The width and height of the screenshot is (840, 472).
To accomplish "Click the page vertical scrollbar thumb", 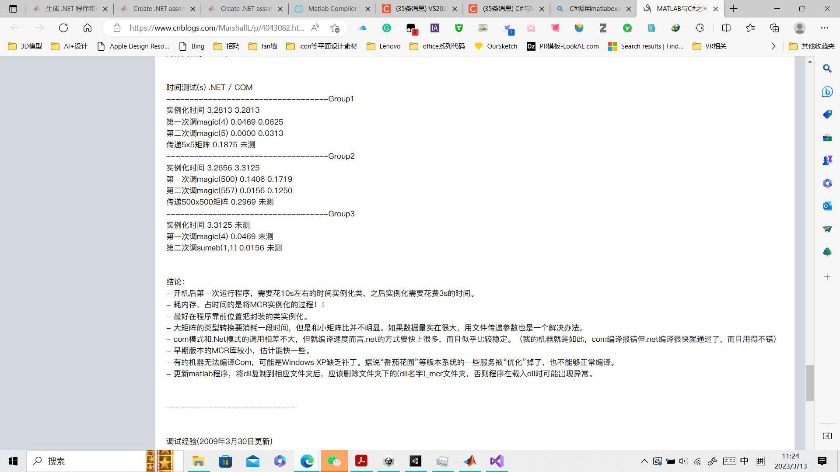I will pyautogui.click(x=810, y=382).
